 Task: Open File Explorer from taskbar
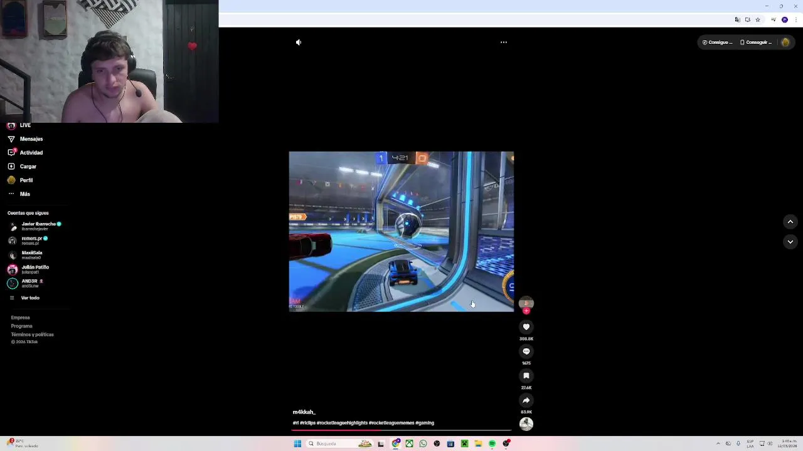[478, 443]
